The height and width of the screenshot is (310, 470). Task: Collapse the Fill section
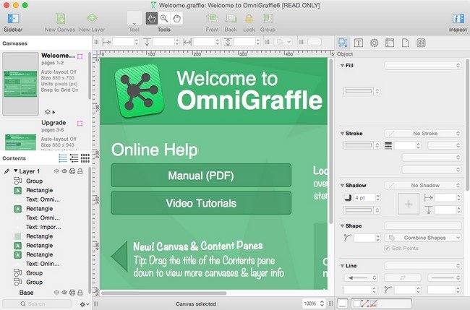[342, 65]
